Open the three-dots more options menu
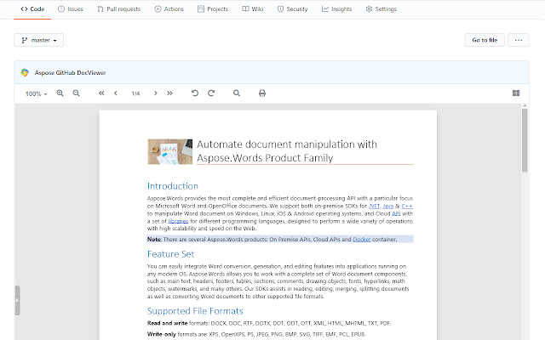 519,40
